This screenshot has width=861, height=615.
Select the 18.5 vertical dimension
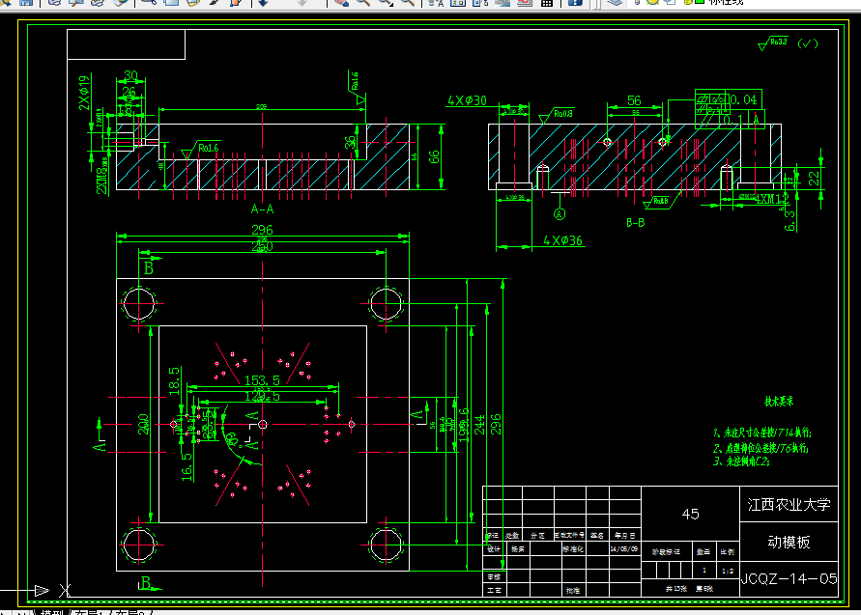(174, 380)
